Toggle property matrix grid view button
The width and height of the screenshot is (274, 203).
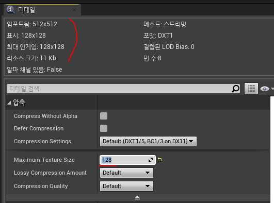point(251,89)
